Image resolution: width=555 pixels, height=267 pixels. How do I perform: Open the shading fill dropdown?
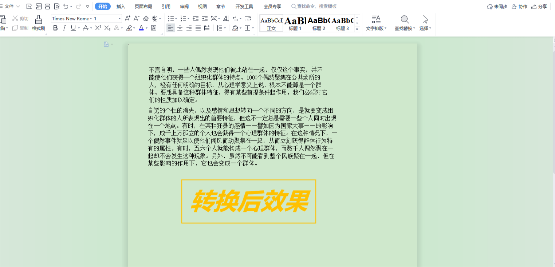tap(241, 28)
